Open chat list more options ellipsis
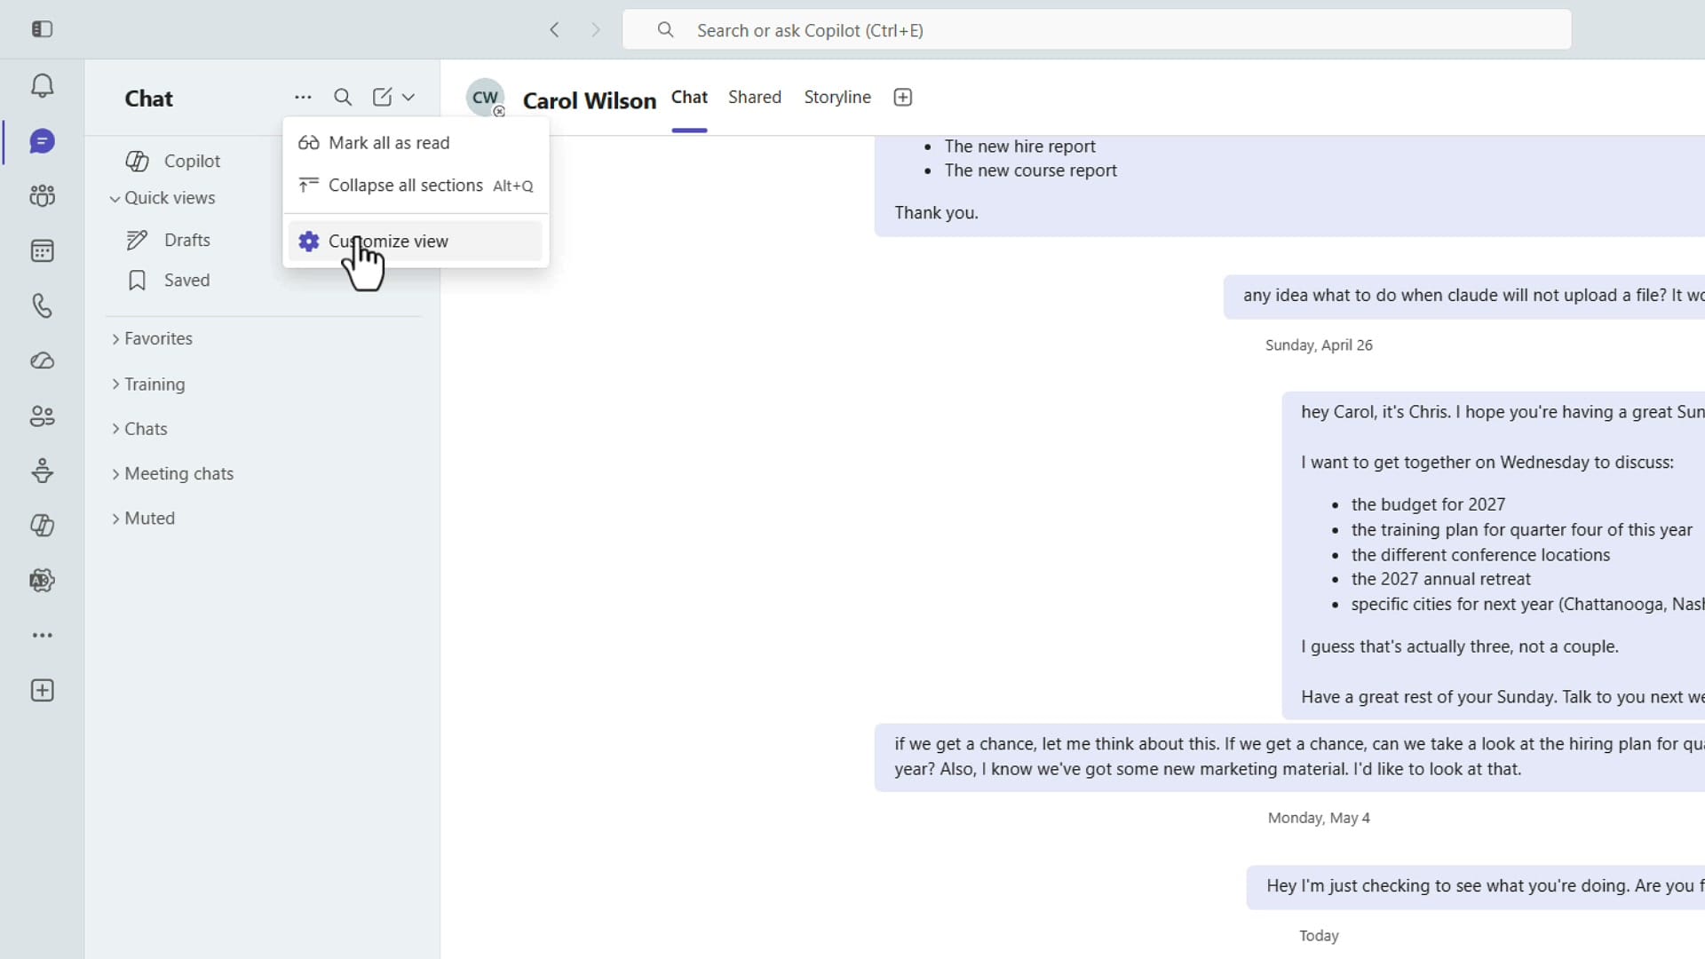The width and height of the screenshot is (1705, 959). [x=303, y=98]
